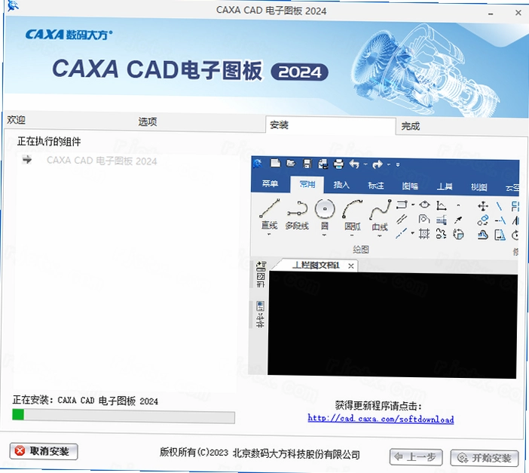Open the Undo history dropdown in preview
Screen dimensions: 529x473
[365, 165]
